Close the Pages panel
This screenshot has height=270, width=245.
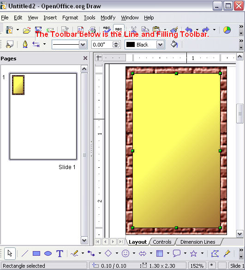[x=85, y=58]
